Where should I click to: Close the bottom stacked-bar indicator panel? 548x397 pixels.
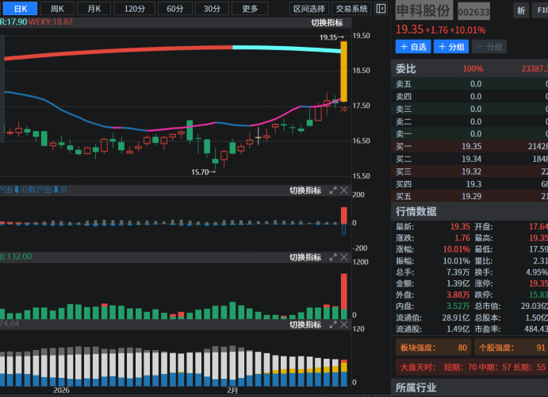coord(344,325)
